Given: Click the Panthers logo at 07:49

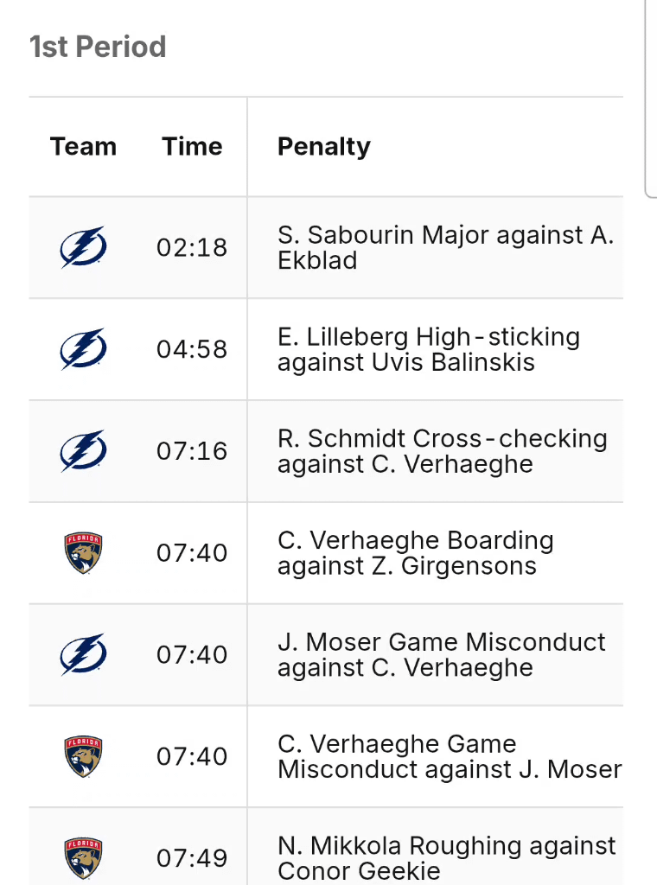Looking at the screenshot, I should click(x=83, y=857).
